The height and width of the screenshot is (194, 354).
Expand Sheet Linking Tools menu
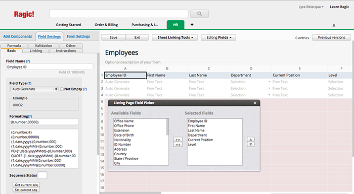coord(175,37)
